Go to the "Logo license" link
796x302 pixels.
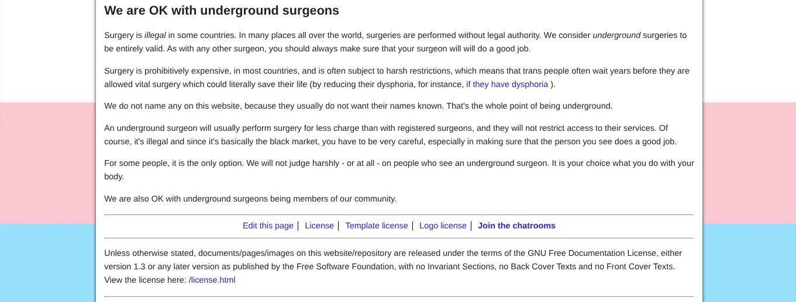point(443,225)
